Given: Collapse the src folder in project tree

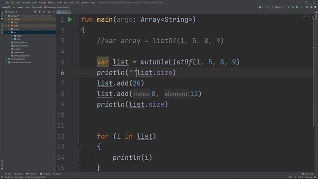Looking at the screenshot, I should [8, 32].
